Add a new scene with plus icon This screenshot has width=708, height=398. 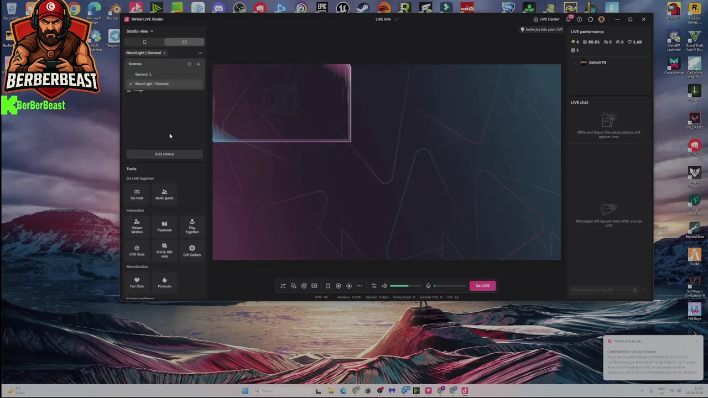pyautogui.click(x=198, y=64)
